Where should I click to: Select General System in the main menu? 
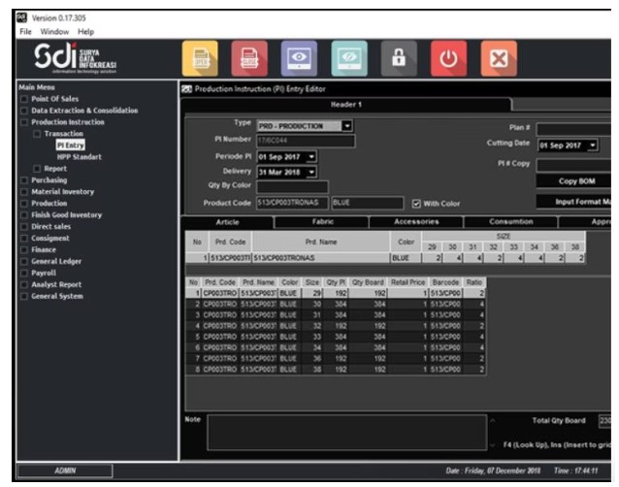[57, 297]
